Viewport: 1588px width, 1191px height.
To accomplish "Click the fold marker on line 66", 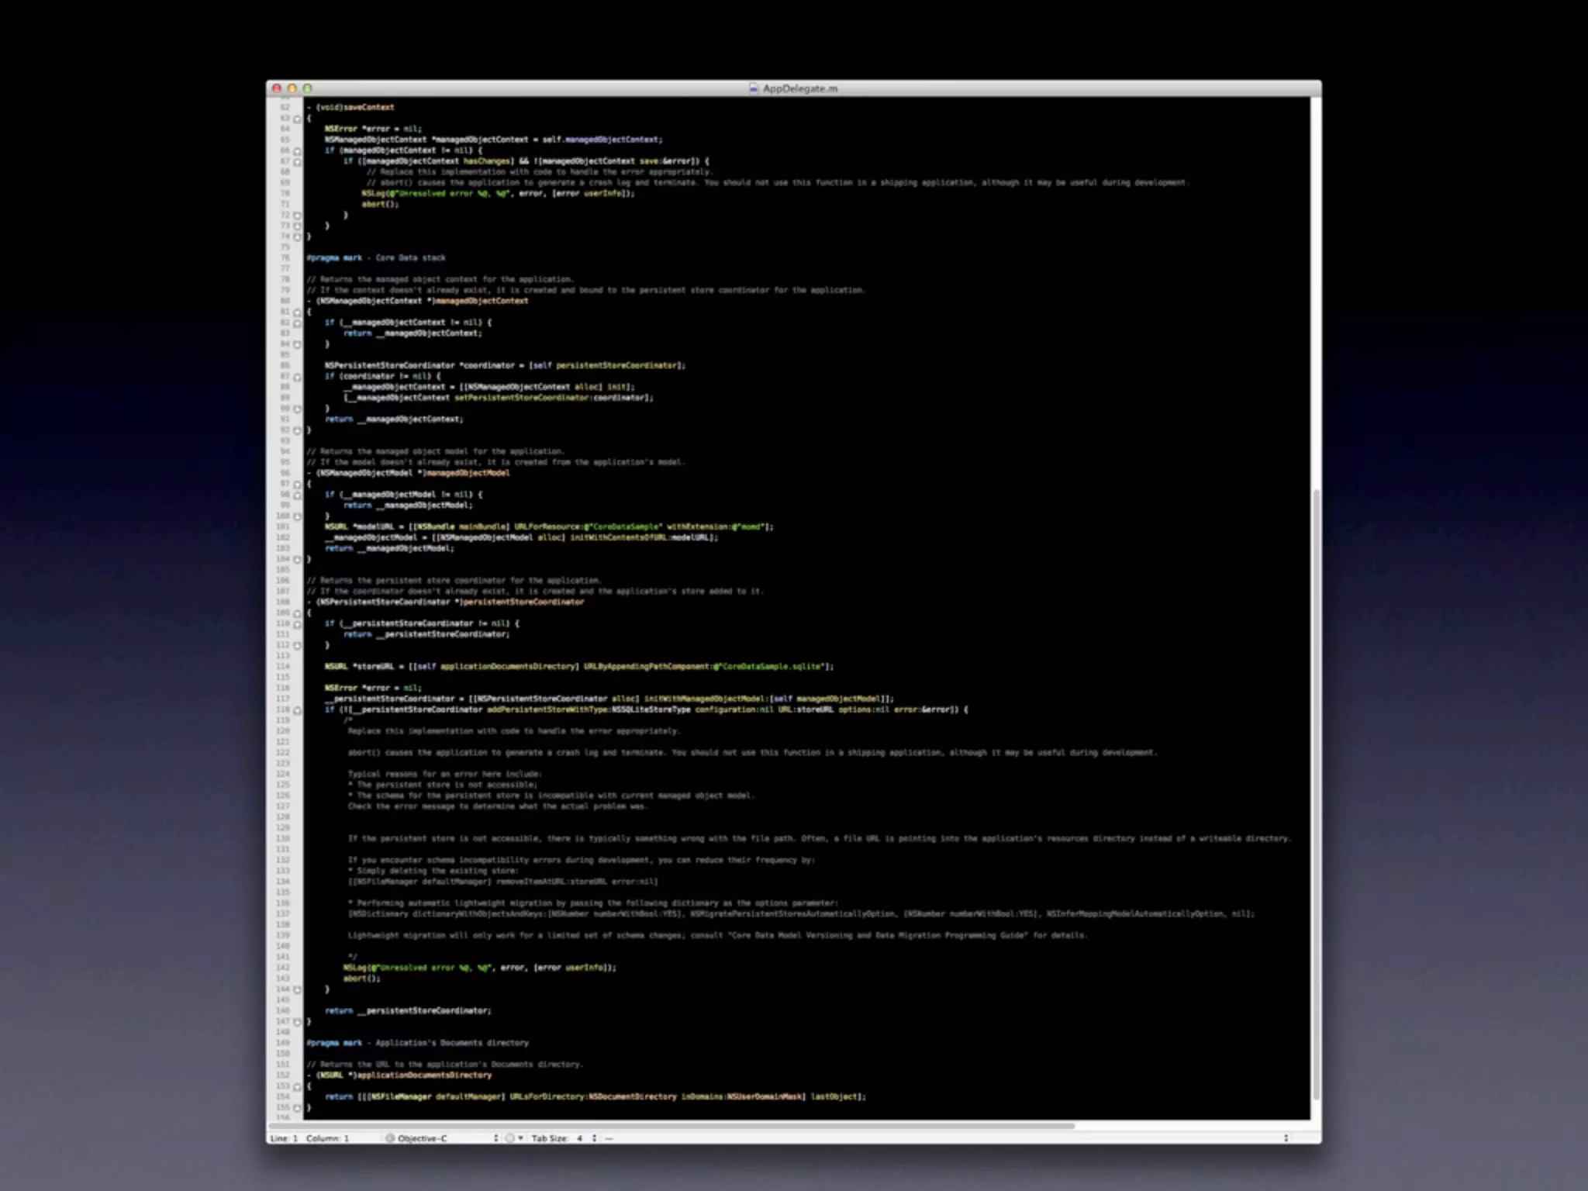I will coord(297,151).
